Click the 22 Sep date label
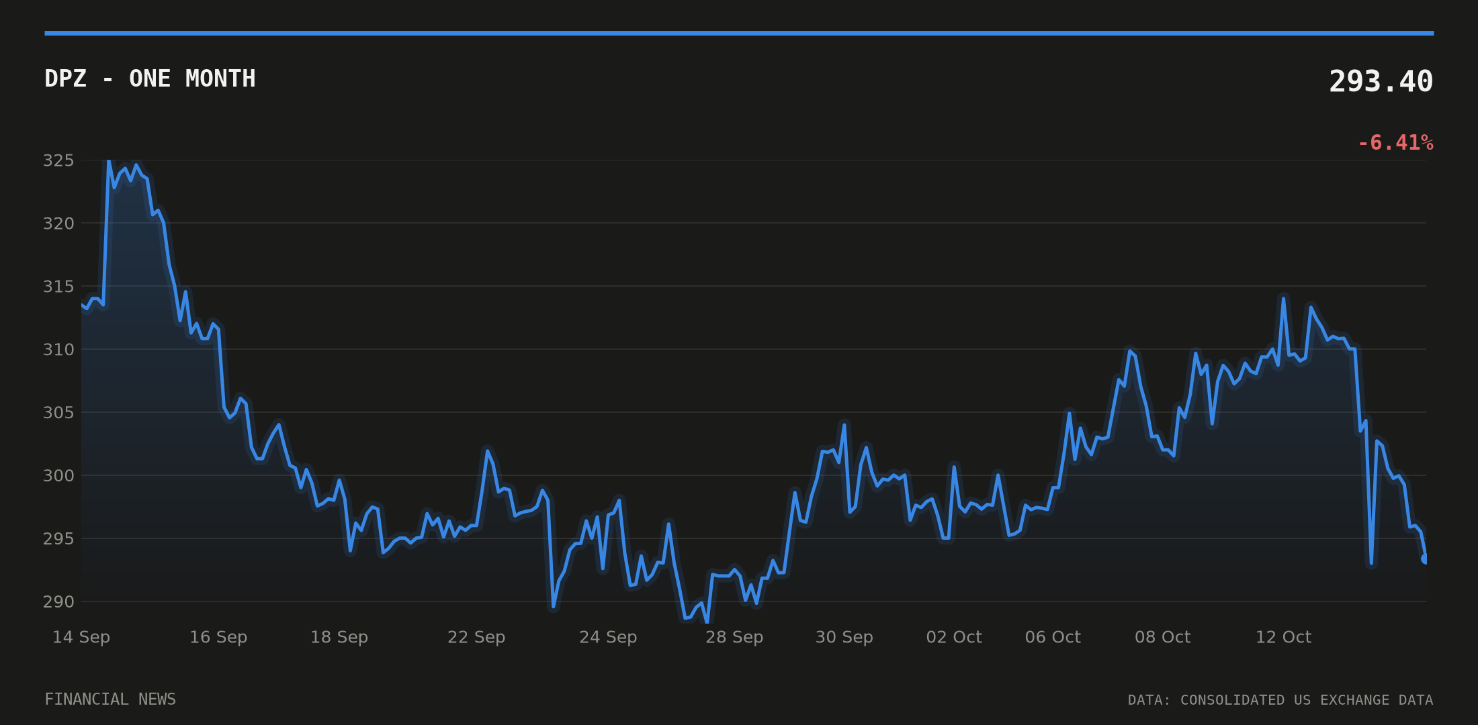The image size is (1478, 725). (476, 637)
